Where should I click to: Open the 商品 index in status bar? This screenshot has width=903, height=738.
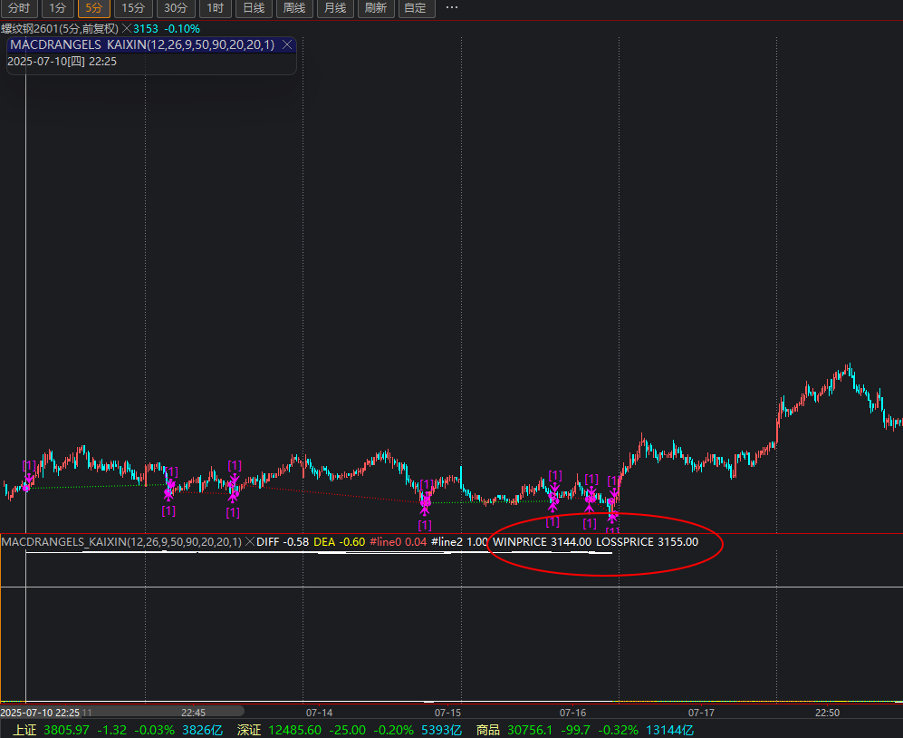tap(488, 730)
